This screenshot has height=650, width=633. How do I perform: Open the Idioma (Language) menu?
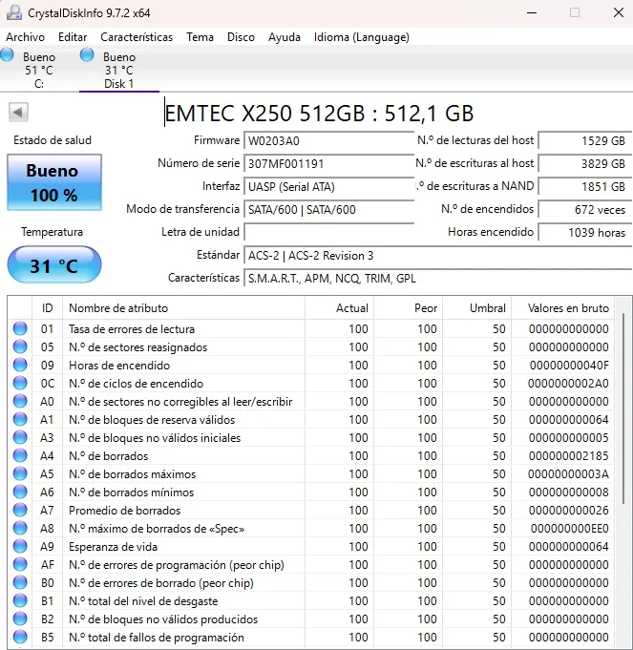362,37
